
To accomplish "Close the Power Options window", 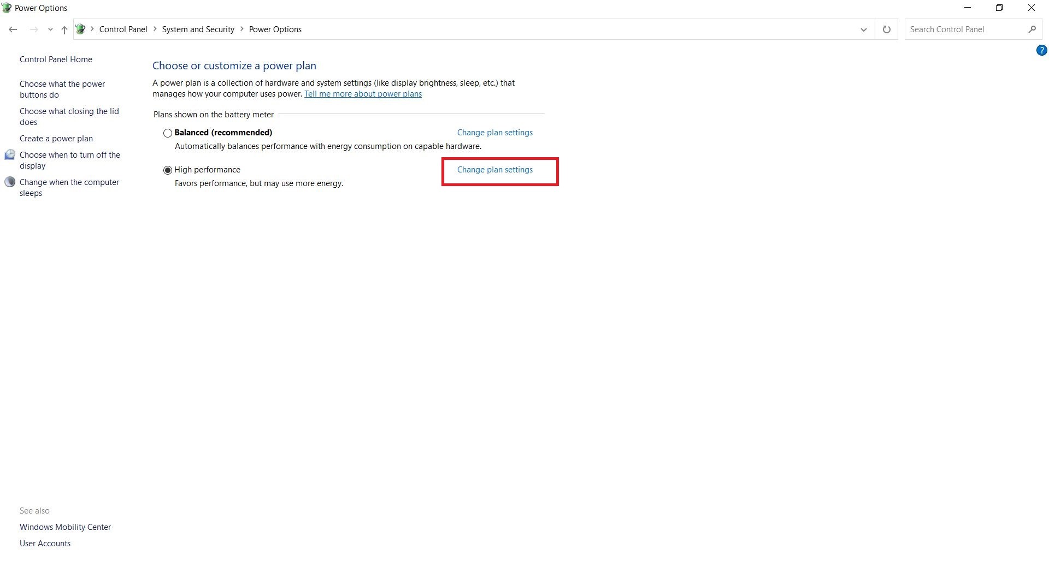I will point(1032,8).
